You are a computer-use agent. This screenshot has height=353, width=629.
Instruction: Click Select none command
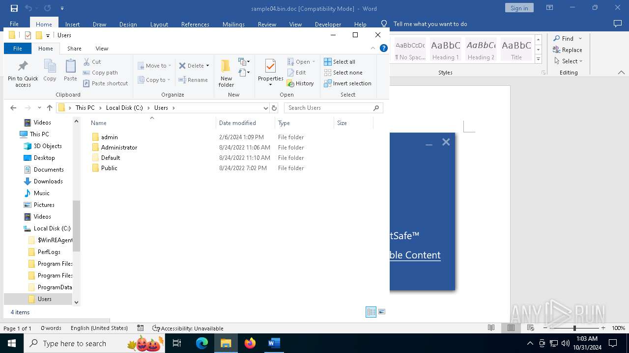343,73
